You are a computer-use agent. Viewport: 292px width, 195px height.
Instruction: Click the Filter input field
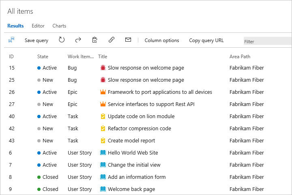coord(267,41)
